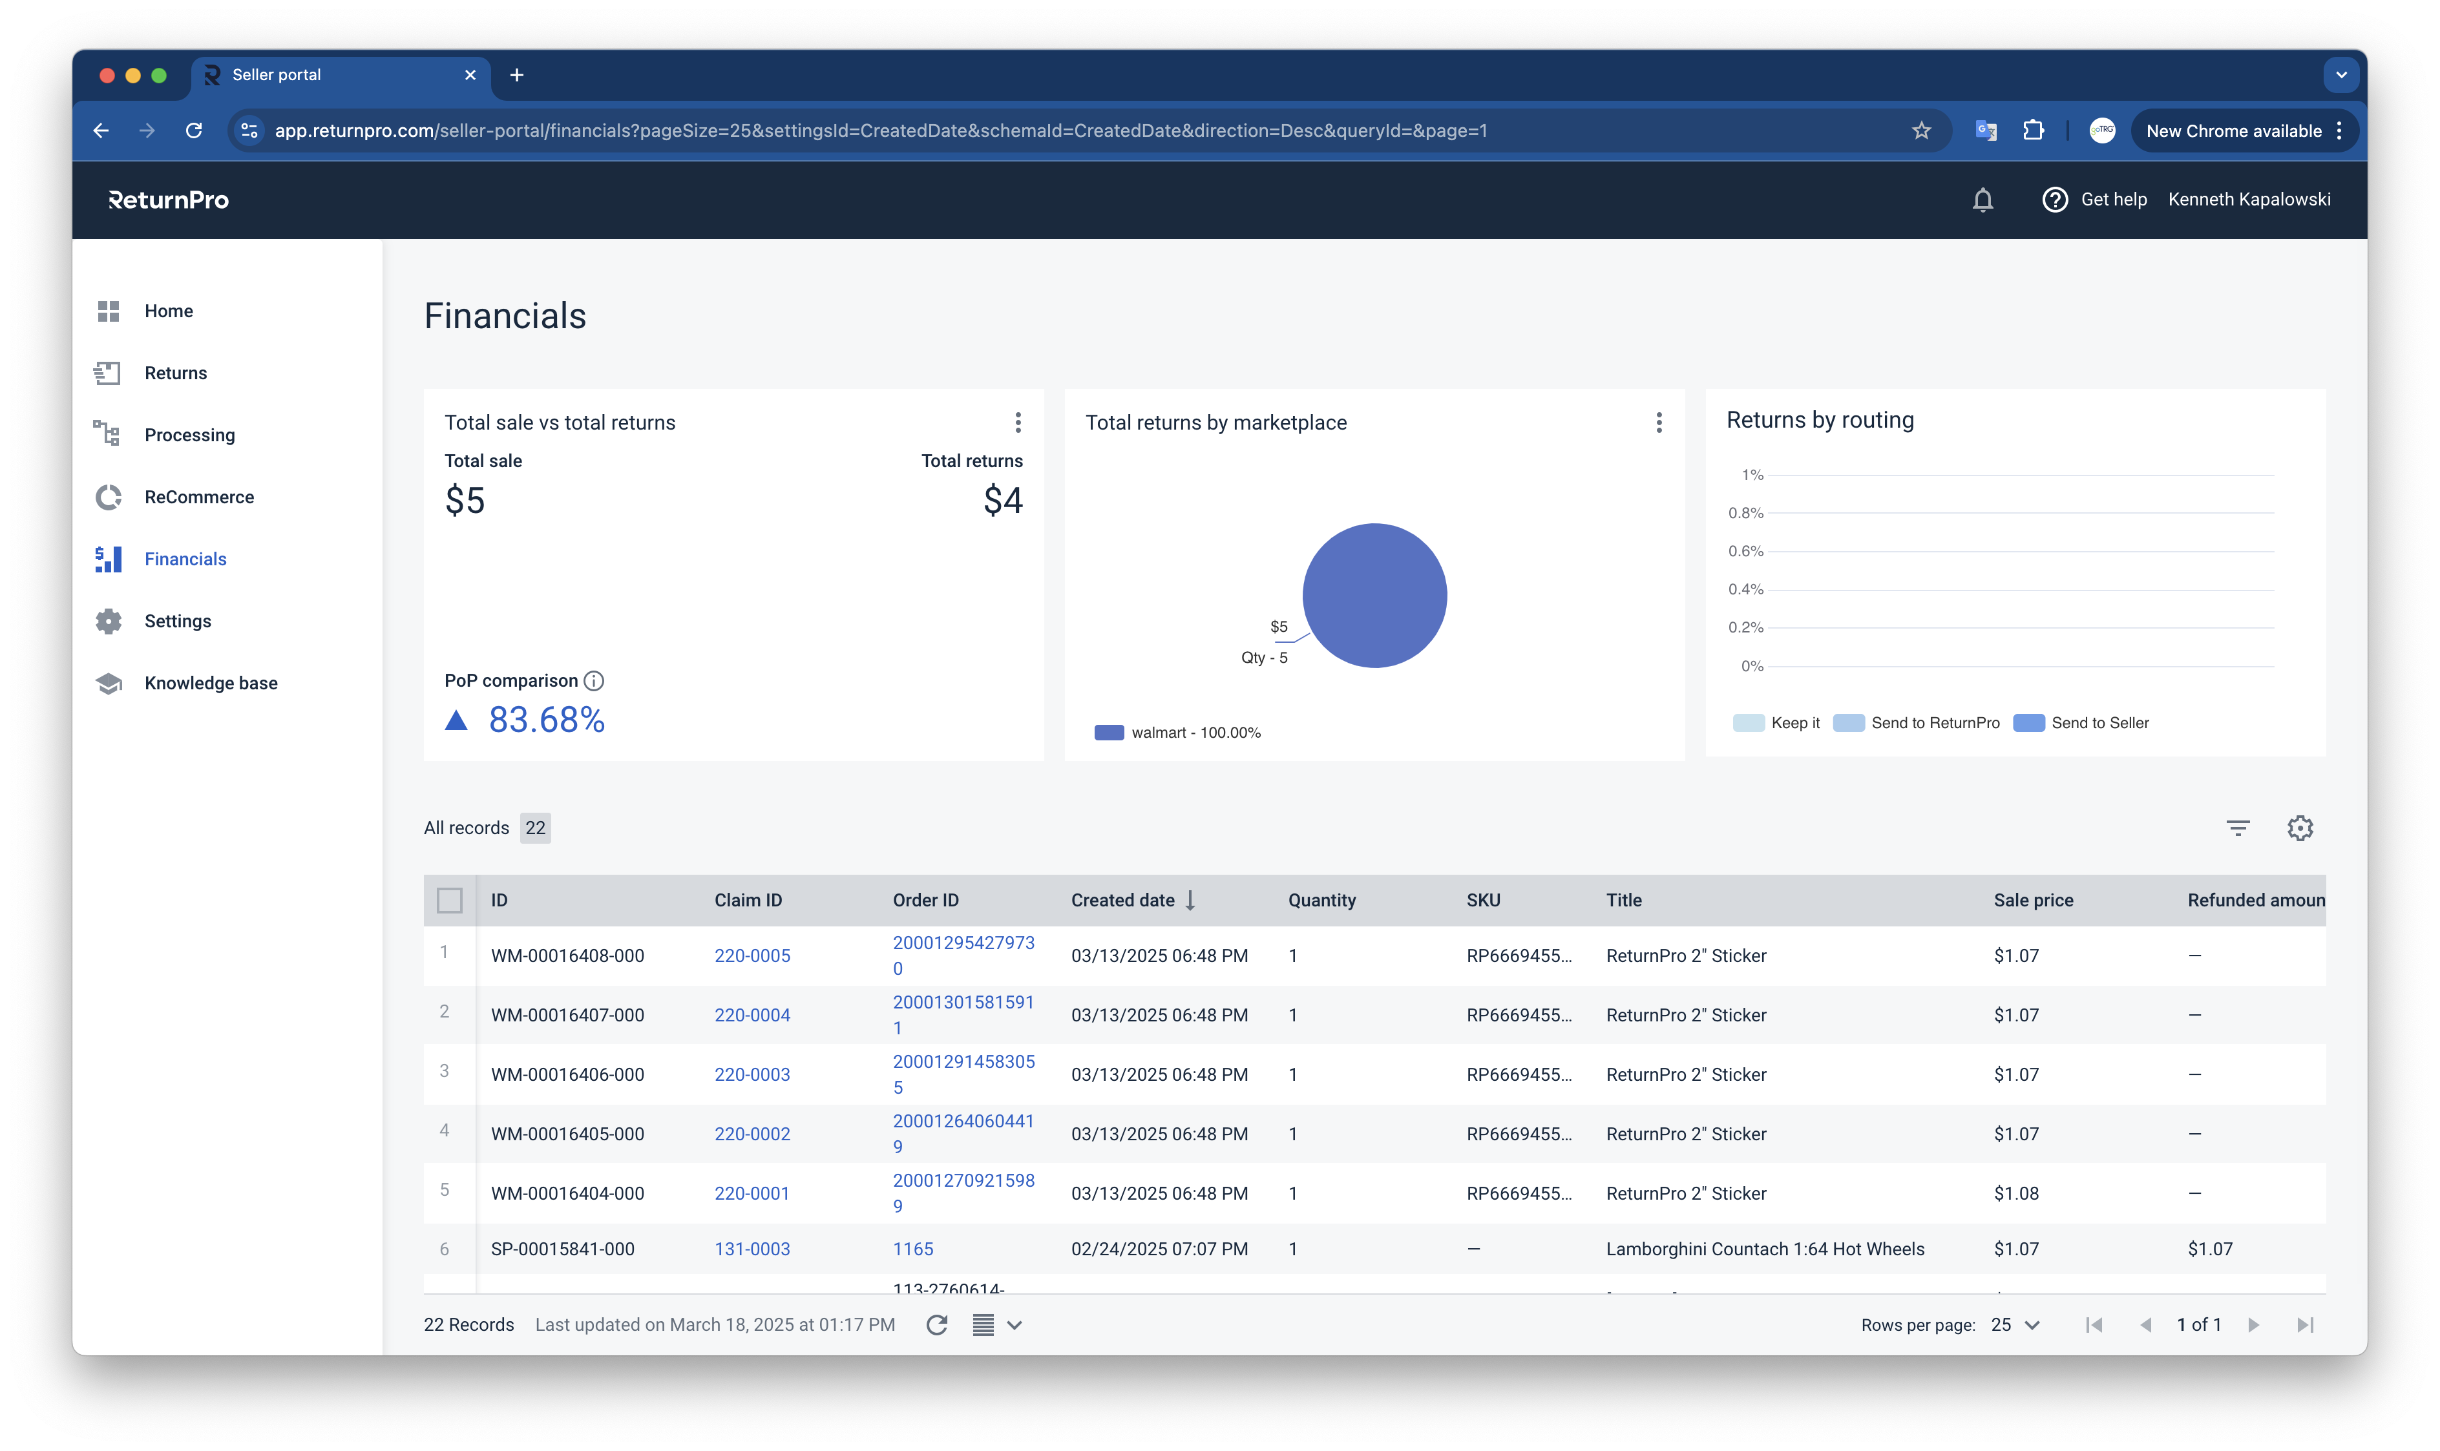Open claim ID 220-0005 link
Viewport: 2440px width, 1451px height.
[x=751, y=955]
